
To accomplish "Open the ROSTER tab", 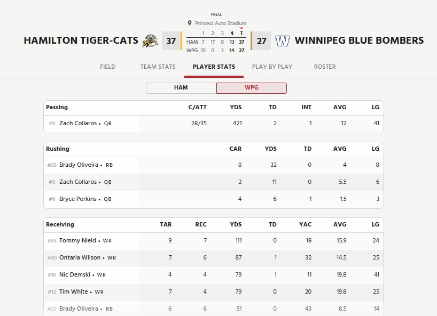I will tap(325, 67).
